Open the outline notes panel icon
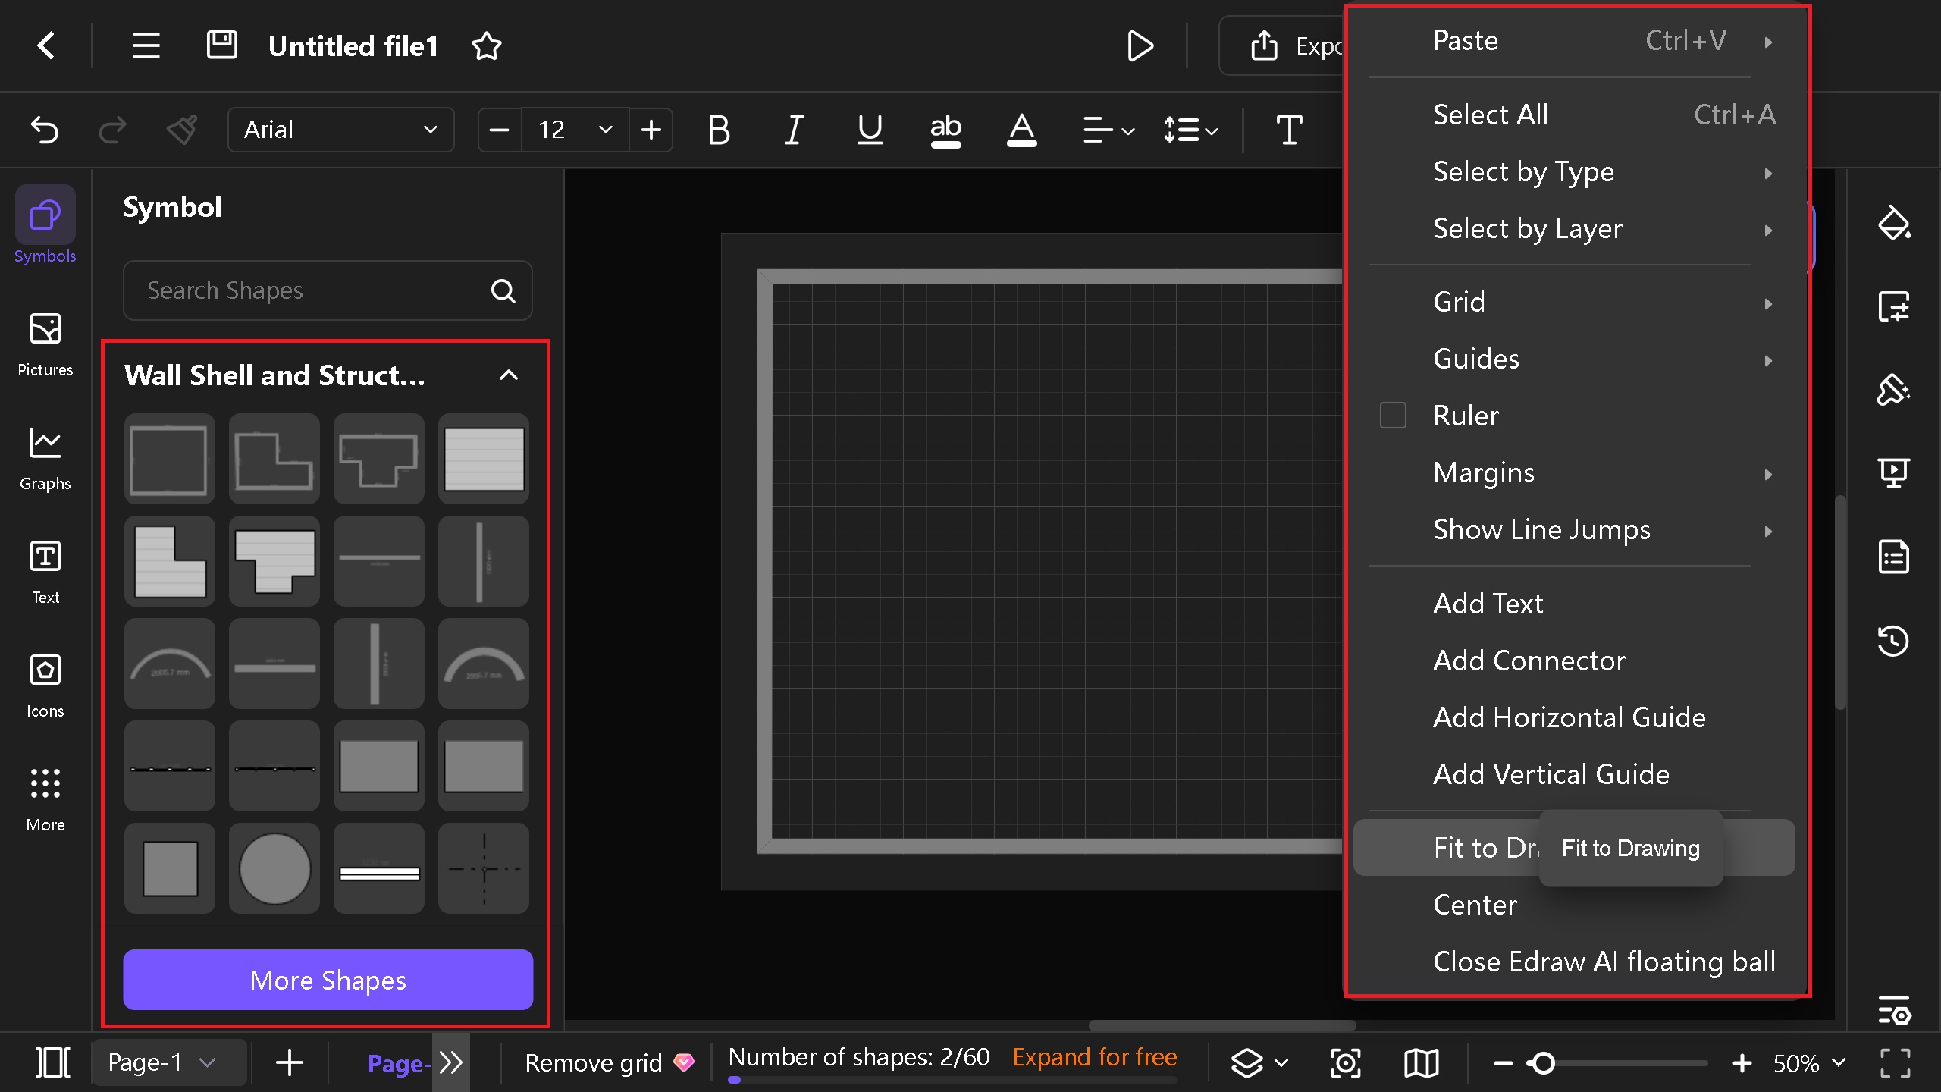Screen dimensions: 1941x1092 (x=1893, y=557)
